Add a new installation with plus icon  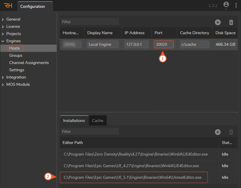(x=218, y=132)
